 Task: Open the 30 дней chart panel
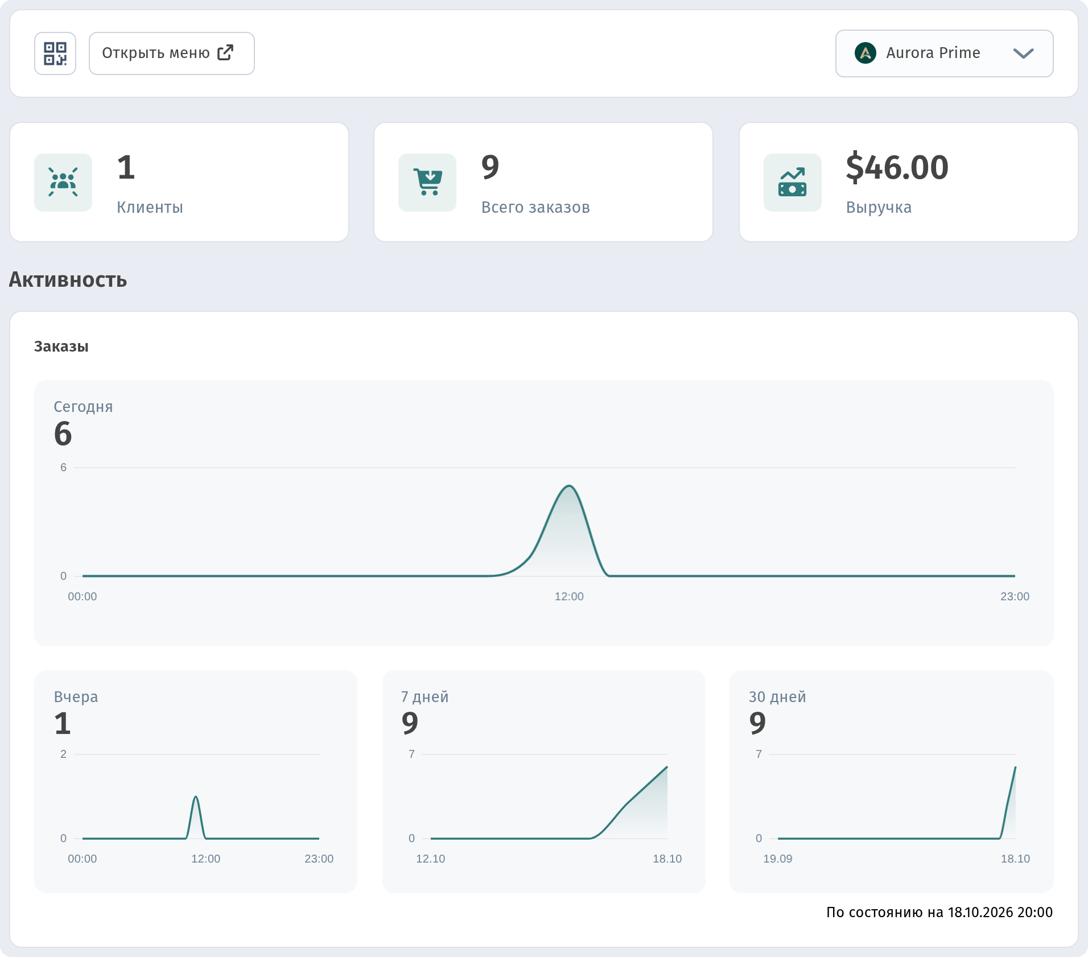891,781
